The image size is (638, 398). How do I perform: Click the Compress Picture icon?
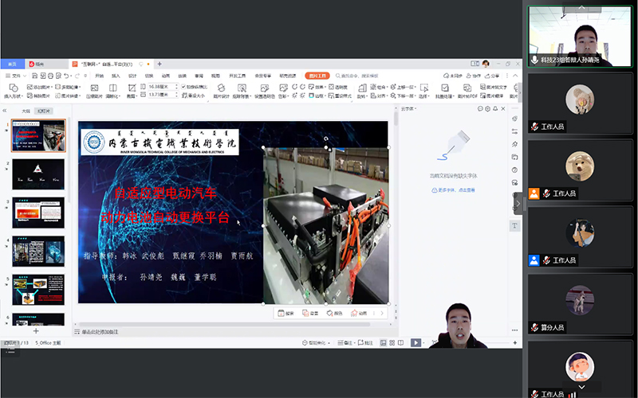93,91
